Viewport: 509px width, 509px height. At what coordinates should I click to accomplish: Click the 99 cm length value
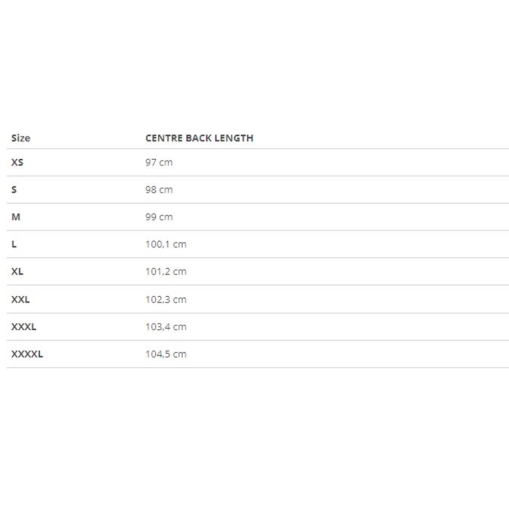click(159, 217)
